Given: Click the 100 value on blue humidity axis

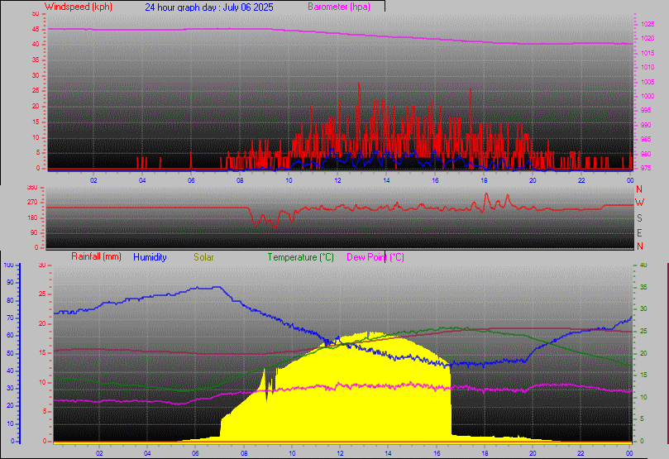Looking at the screenshot, I should coord(8,265).
